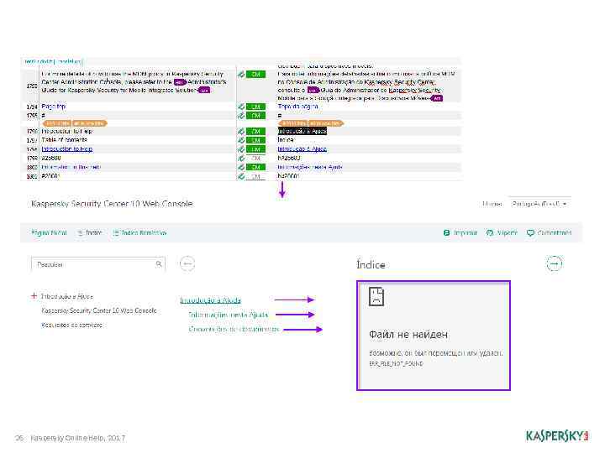605x453 pixels.
Task: Click the edit icon for segment 1793
Action: pyautogui.click(x=241, y=74)
